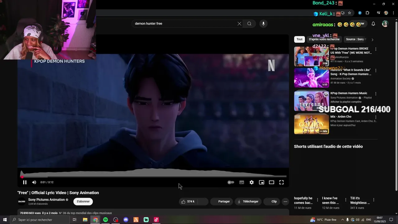The image size is (398, 224).
Task: Open File Explorer from the taskbar
Action: 85,220
